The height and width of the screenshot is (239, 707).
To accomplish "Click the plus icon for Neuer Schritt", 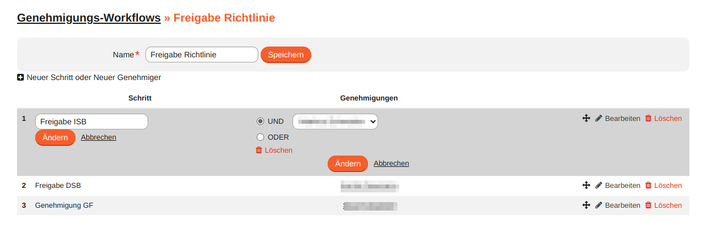I will point(21,78).
